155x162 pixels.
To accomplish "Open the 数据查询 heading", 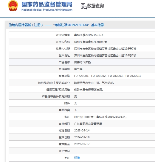I will [95, 6].
